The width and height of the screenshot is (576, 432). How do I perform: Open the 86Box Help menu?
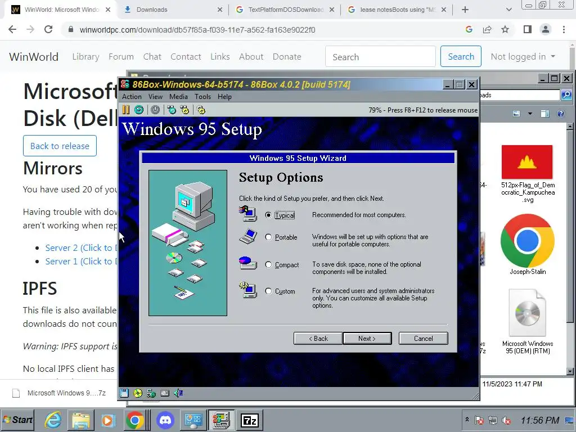224,97
